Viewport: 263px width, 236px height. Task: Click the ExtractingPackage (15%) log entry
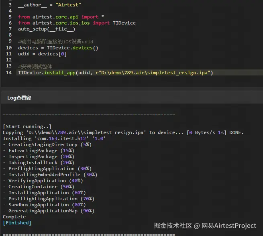coord(39,151)
